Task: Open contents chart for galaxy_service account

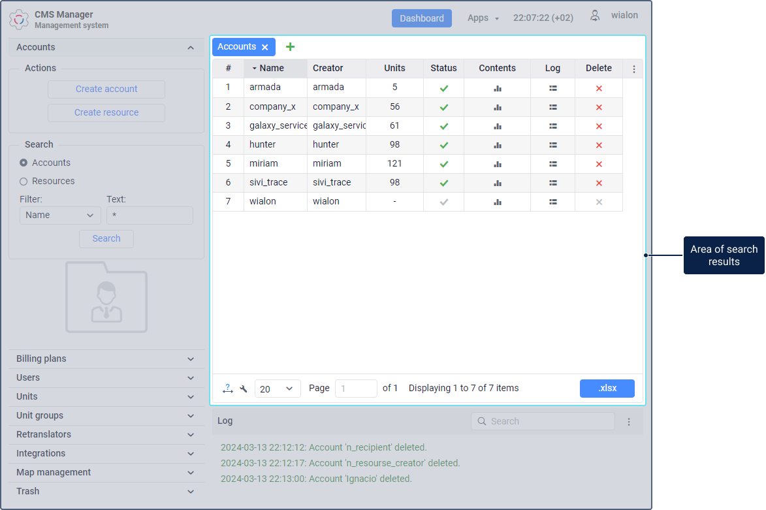Action: point(498,126)
